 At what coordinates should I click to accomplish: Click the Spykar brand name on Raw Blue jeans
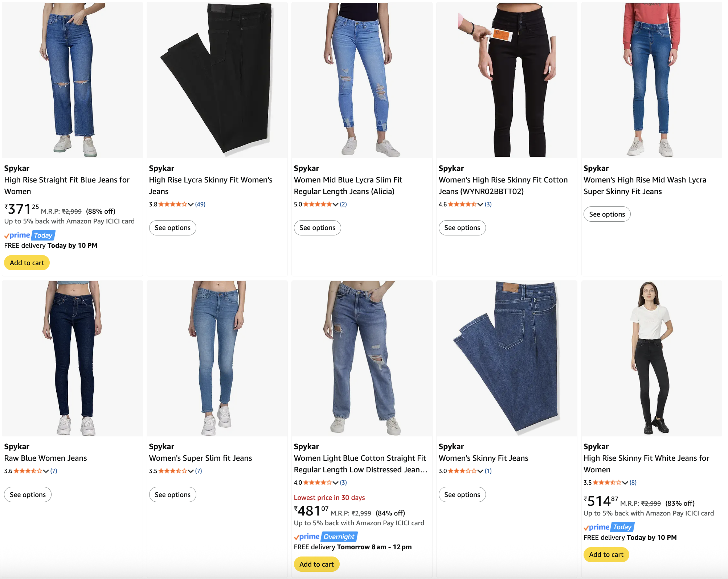click(16, 446)
